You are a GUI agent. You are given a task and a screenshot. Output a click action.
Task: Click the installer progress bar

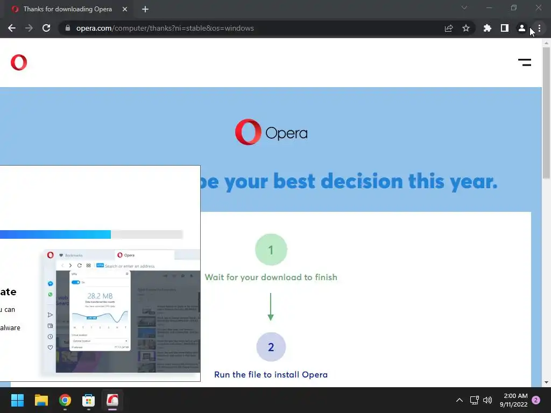tap(91, 234)
